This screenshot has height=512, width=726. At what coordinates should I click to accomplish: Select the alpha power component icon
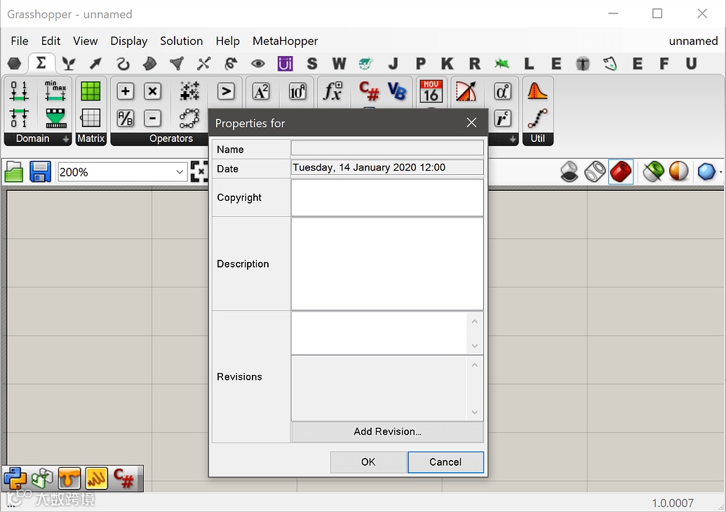[503, 91]
